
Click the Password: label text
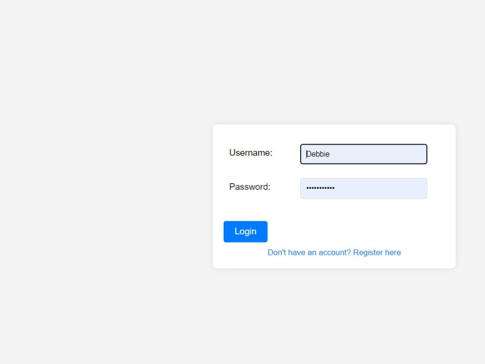point(249,187)
